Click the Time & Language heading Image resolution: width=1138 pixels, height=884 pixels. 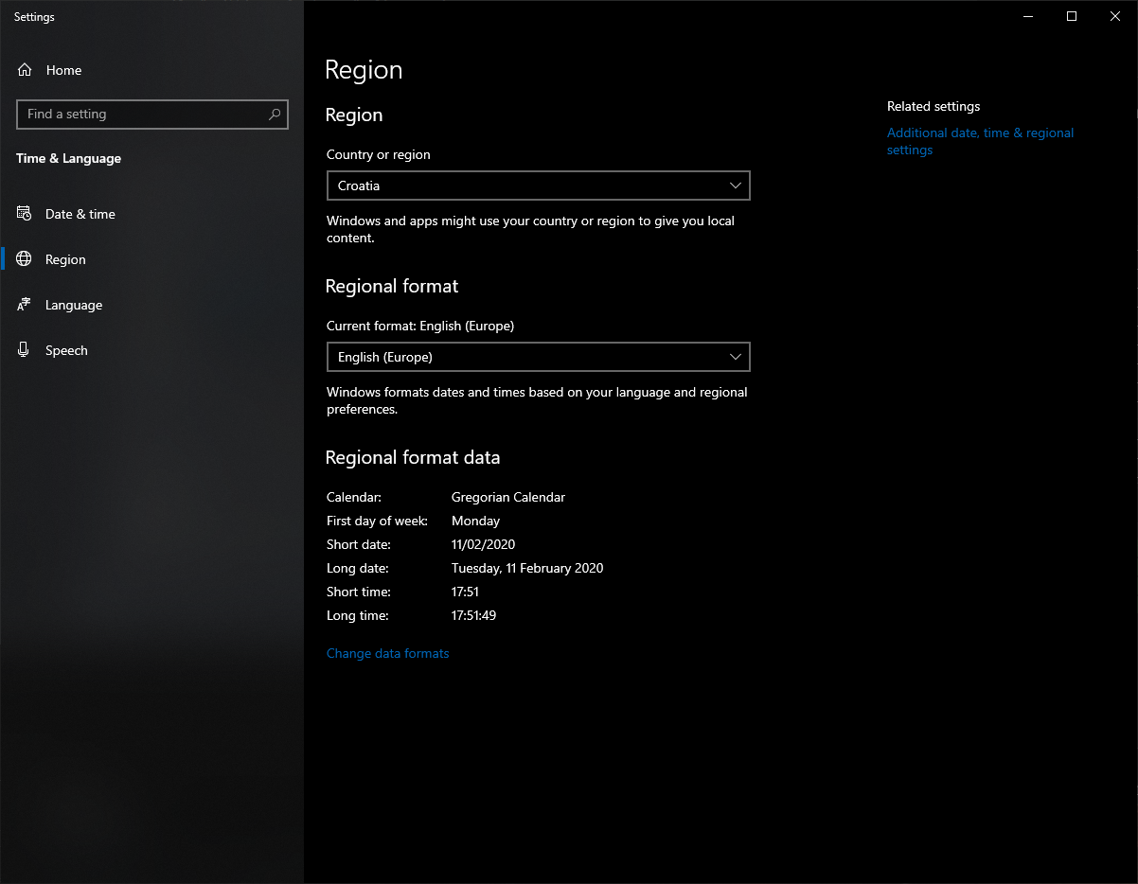pos(68,158)
